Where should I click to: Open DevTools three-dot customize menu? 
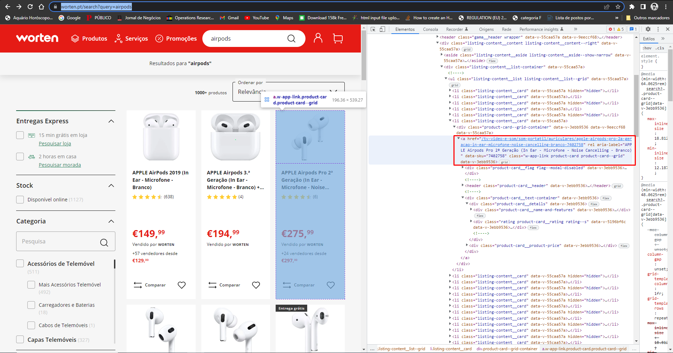click(658, 29)
